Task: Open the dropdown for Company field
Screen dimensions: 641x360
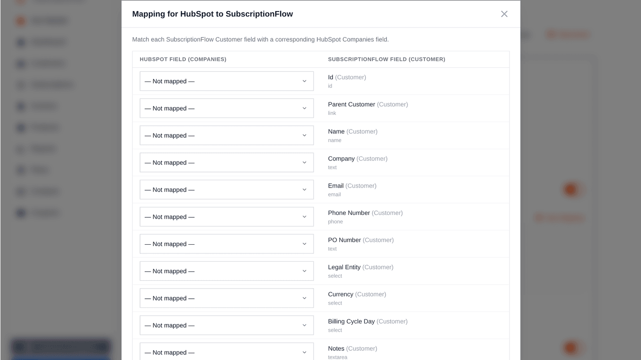Action: click(x=227, y=162)
